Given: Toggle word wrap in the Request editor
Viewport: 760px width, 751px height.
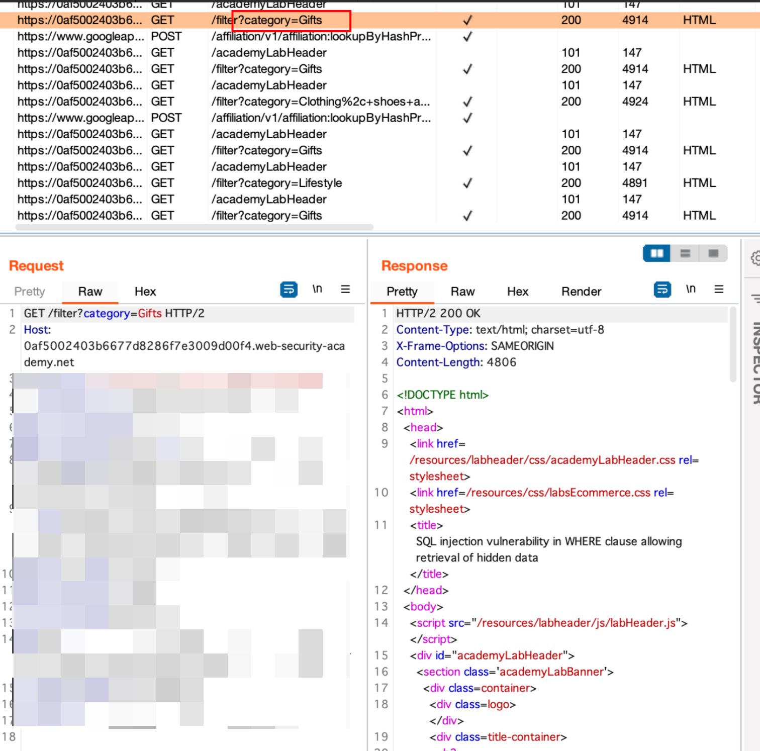Looking at the screenshot, I should [x=288, y=289].
